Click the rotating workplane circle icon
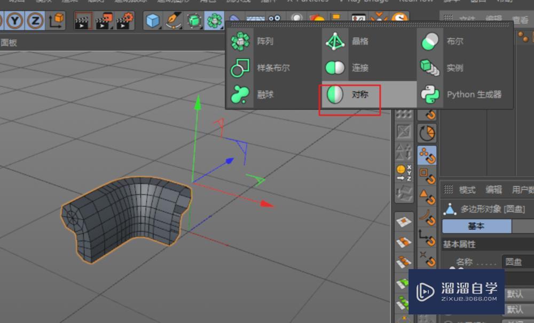The image size is (534, 323). pos(427,133)
